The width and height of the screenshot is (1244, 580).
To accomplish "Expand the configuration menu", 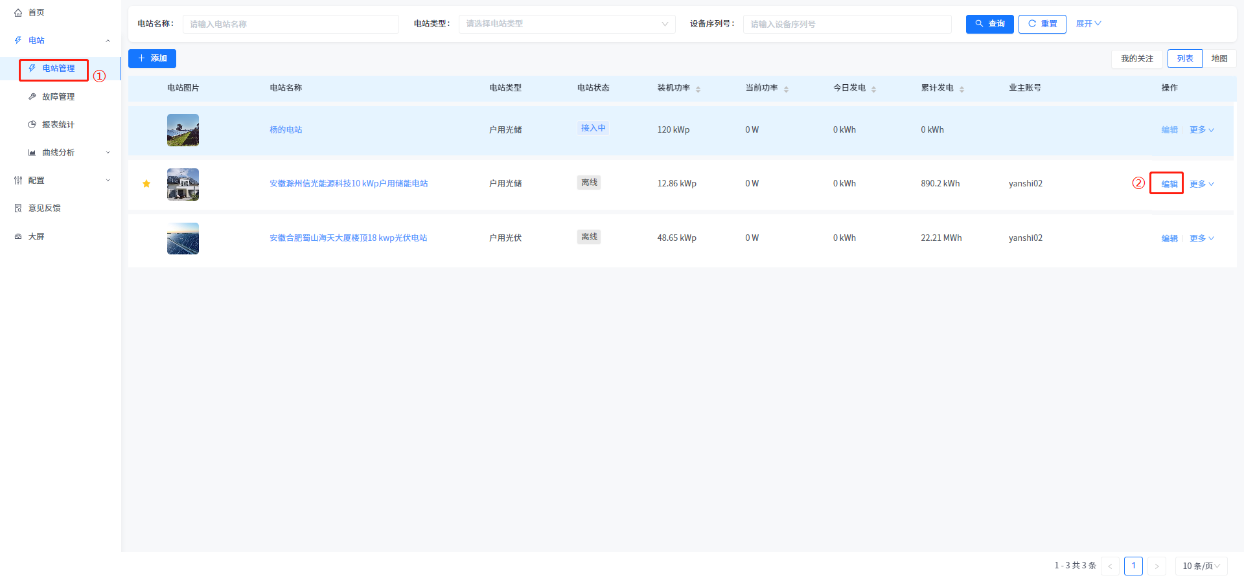I will click(108, 181).
